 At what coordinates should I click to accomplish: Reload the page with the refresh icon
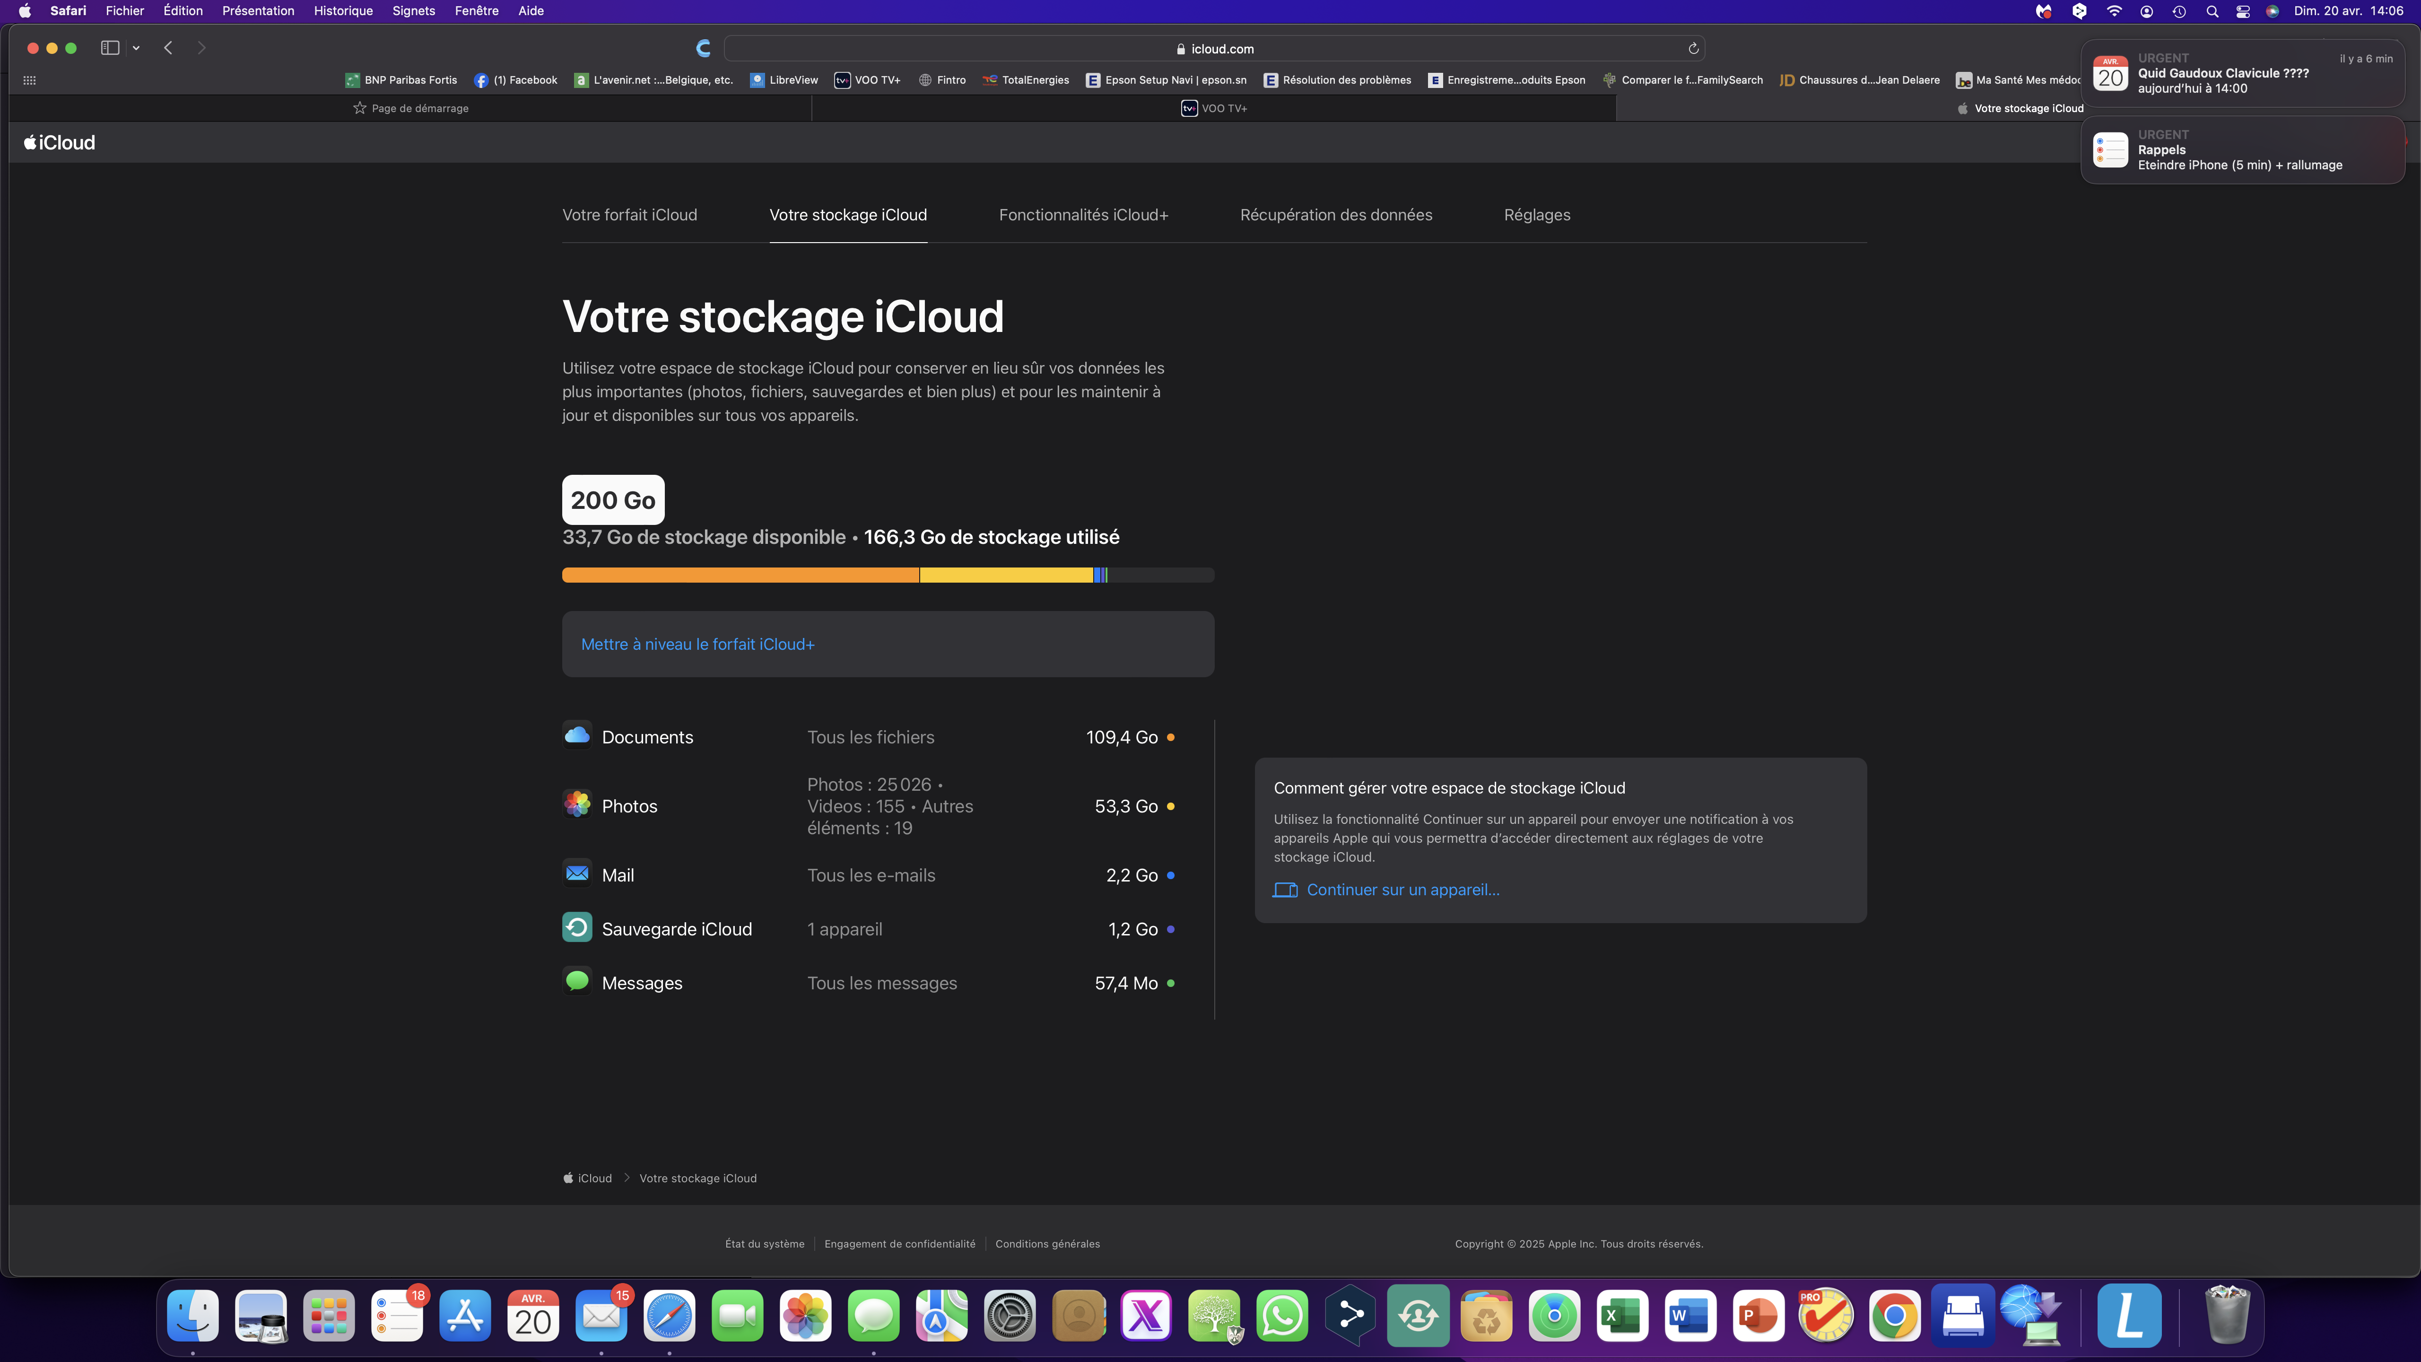[1693, 49]
